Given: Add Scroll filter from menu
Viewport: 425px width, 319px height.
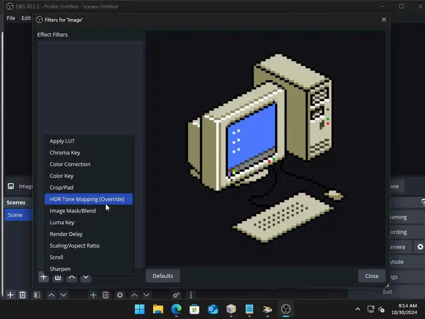Looking at the screenshot, I should coord(88,258).
